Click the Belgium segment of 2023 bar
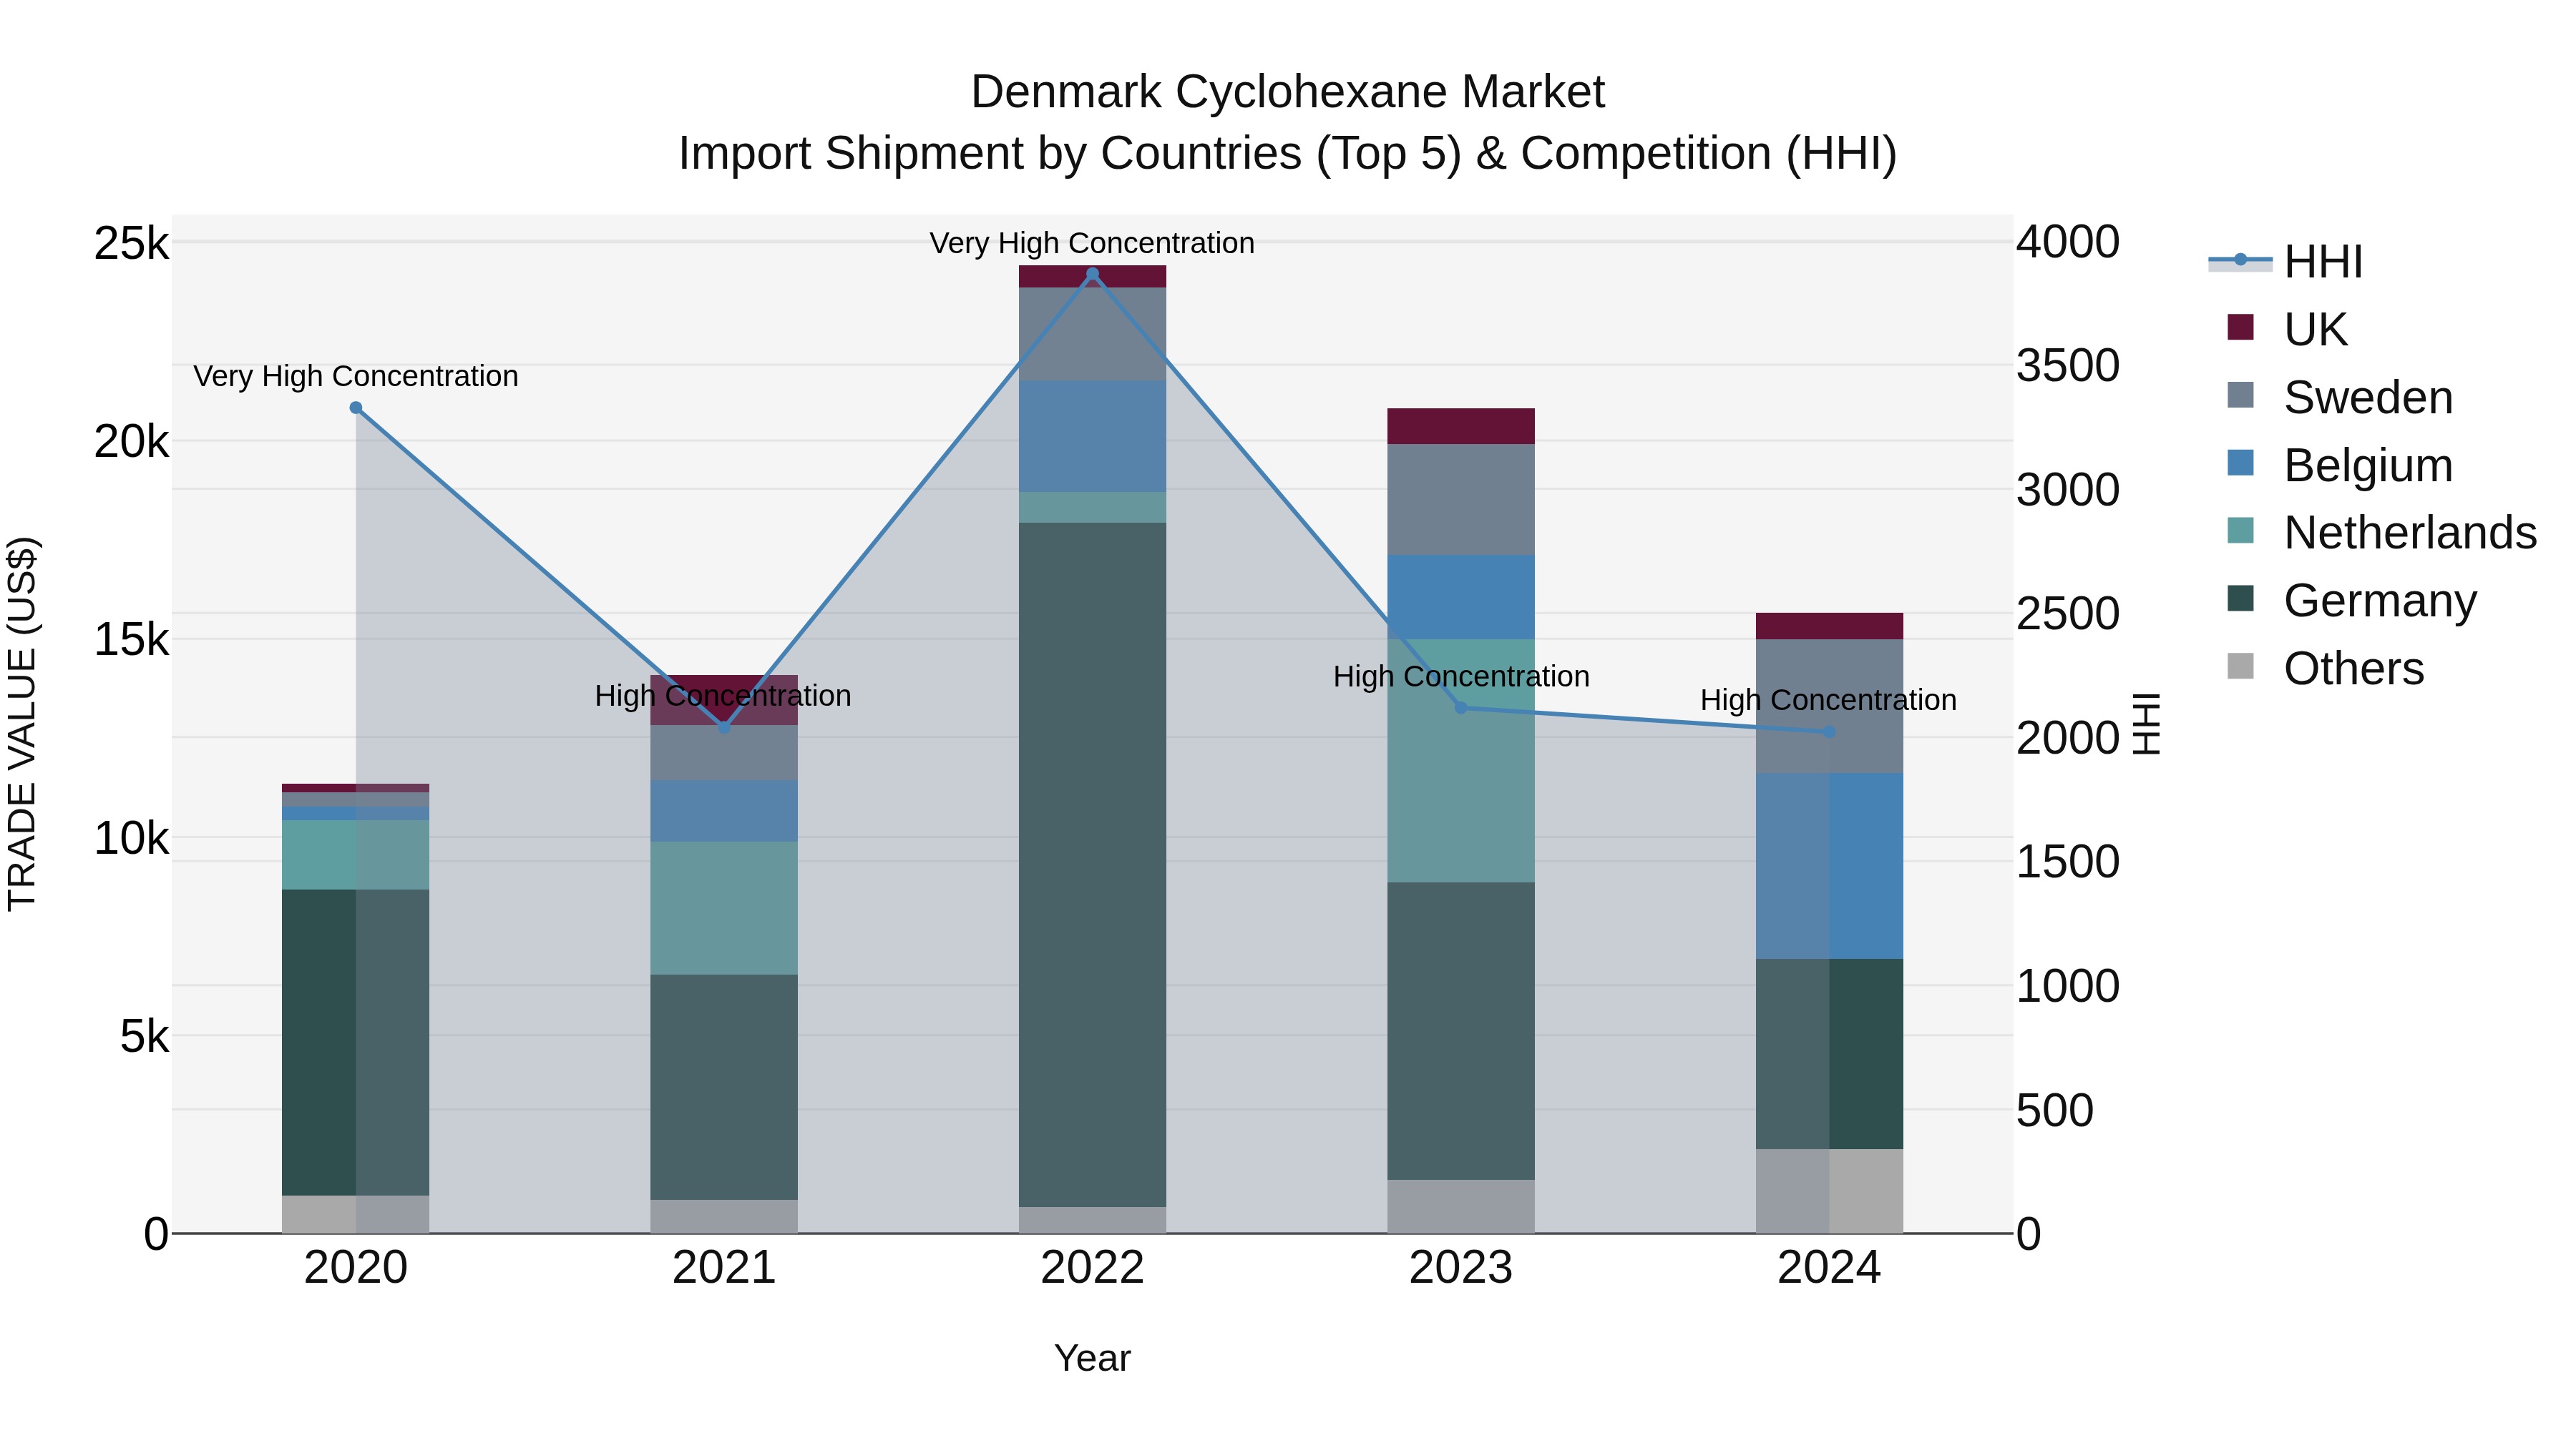 point(1461,598)
